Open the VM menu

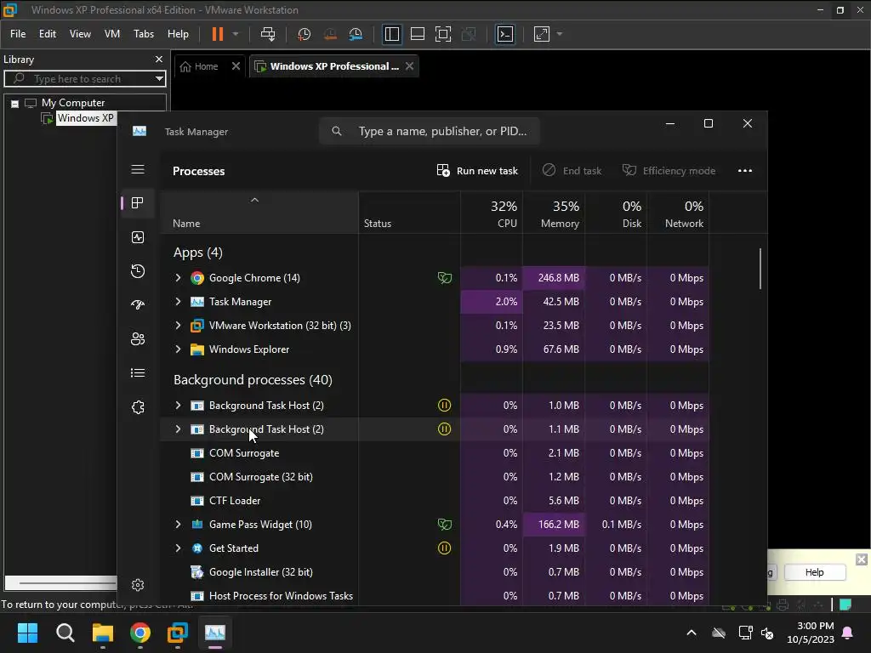click(112, 34)
